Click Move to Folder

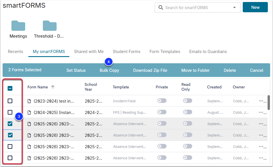click(x=195, y=70)
